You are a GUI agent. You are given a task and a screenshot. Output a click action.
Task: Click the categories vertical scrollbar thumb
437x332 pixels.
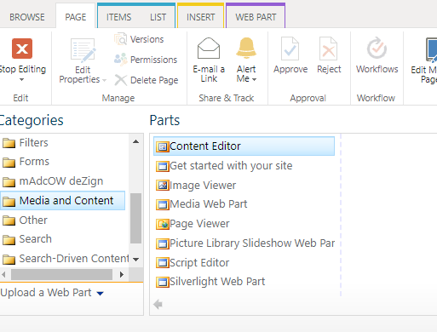click(135, 218)
